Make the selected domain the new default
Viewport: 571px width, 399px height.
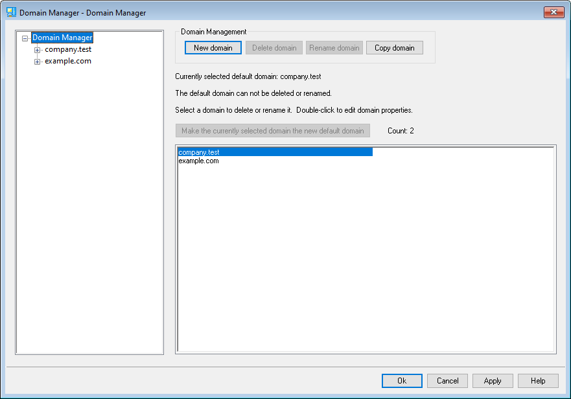[x=272, y=131]
